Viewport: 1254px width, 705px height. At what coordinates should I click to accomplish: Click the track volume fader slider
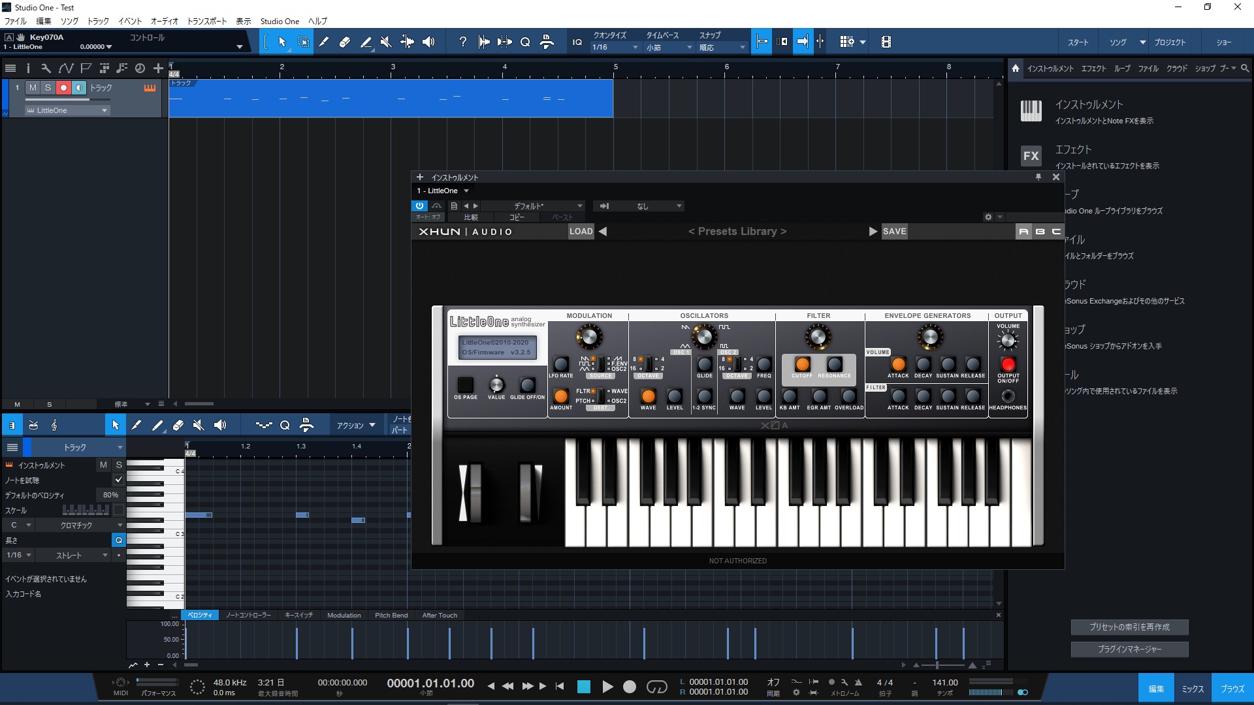pos(67,99)
